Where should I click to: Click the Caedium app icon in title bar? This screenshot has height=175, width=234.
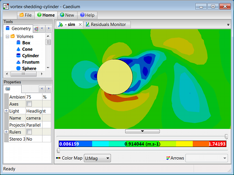(6, 7)
